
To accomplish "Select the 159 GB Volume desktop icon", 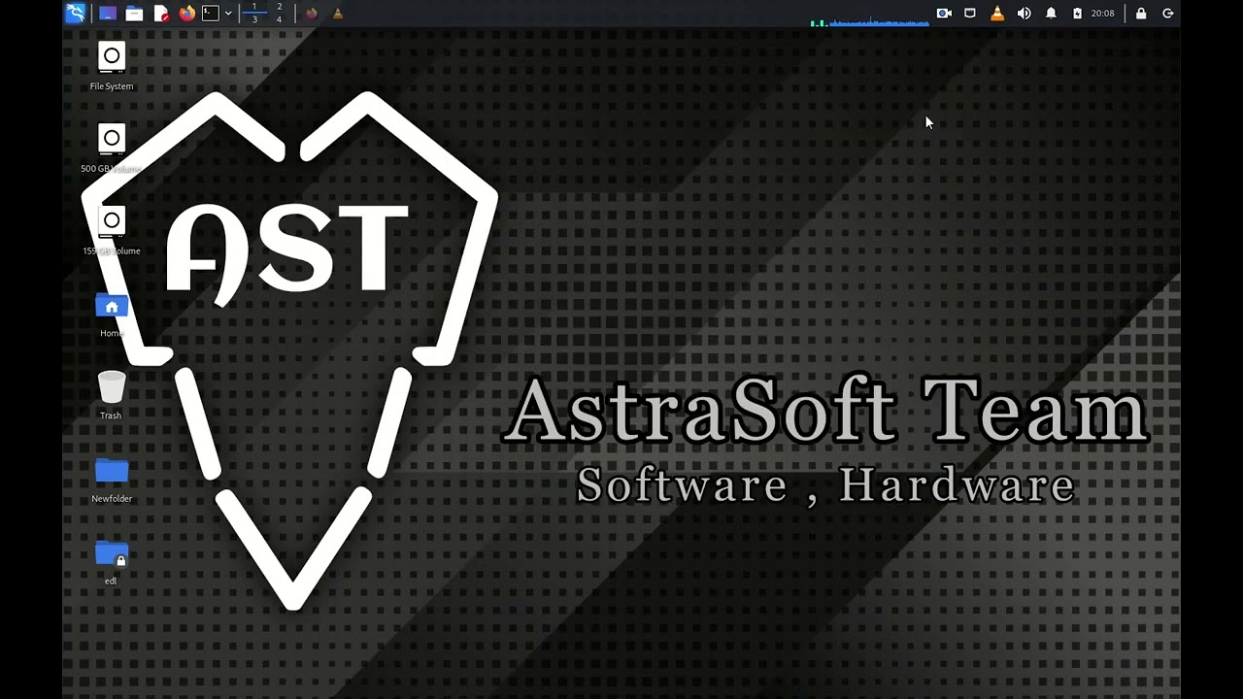I will pyautogui.click(x=112, y=231).
